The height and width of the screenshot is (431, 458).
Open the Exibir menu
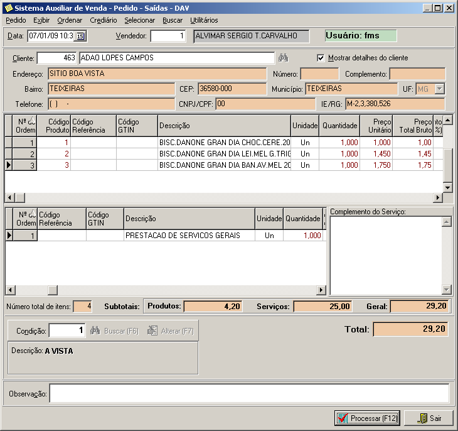(x=41, y=20)
